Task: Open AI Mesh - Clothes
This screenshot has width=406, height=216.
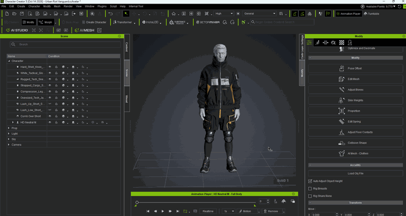Action: 356,153
